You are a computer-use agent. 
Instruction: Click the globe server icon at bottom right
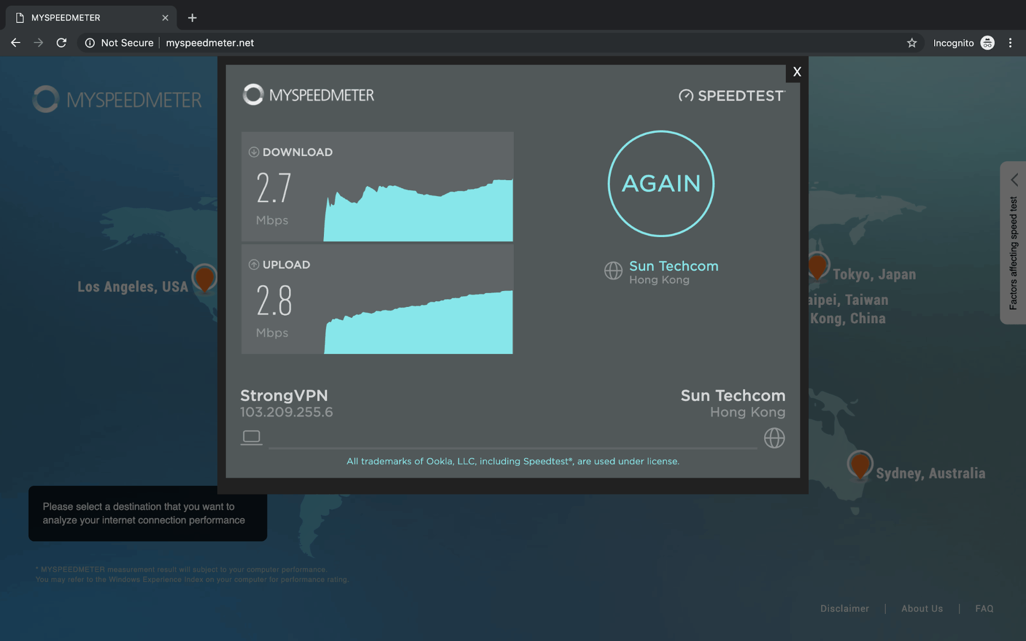tap(775, 438)
